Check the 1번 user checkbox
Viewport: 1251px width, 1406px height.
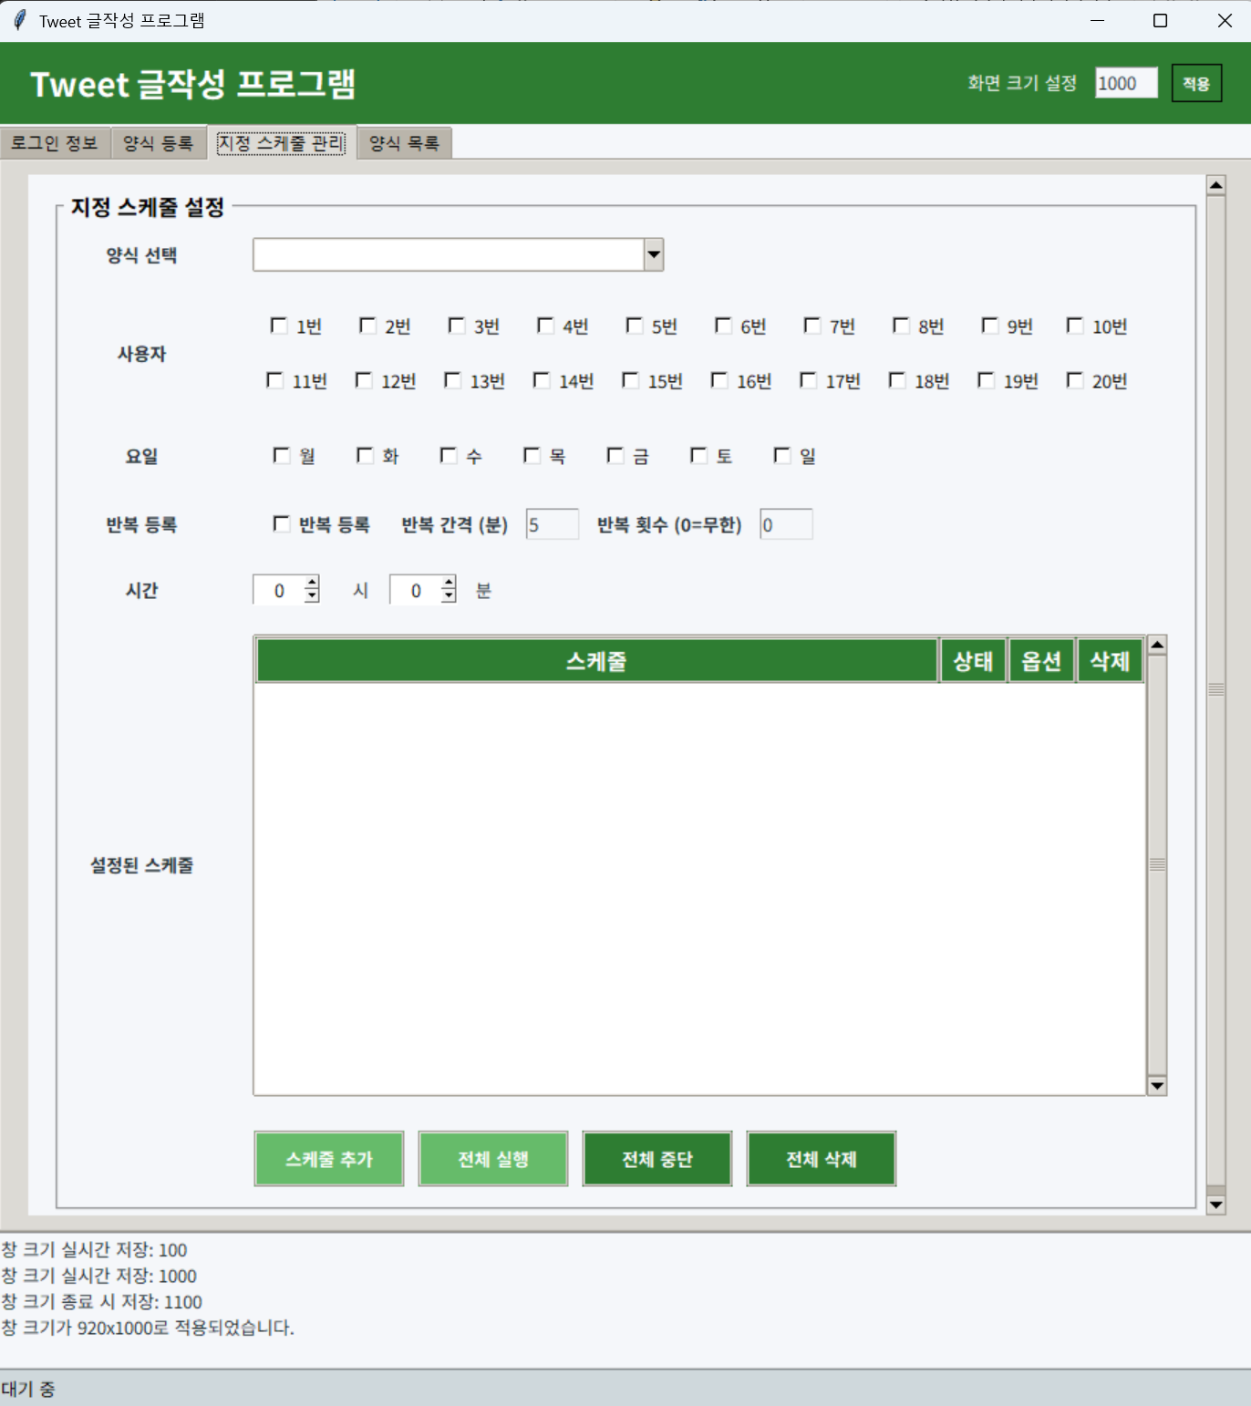[x=279, y=325]
